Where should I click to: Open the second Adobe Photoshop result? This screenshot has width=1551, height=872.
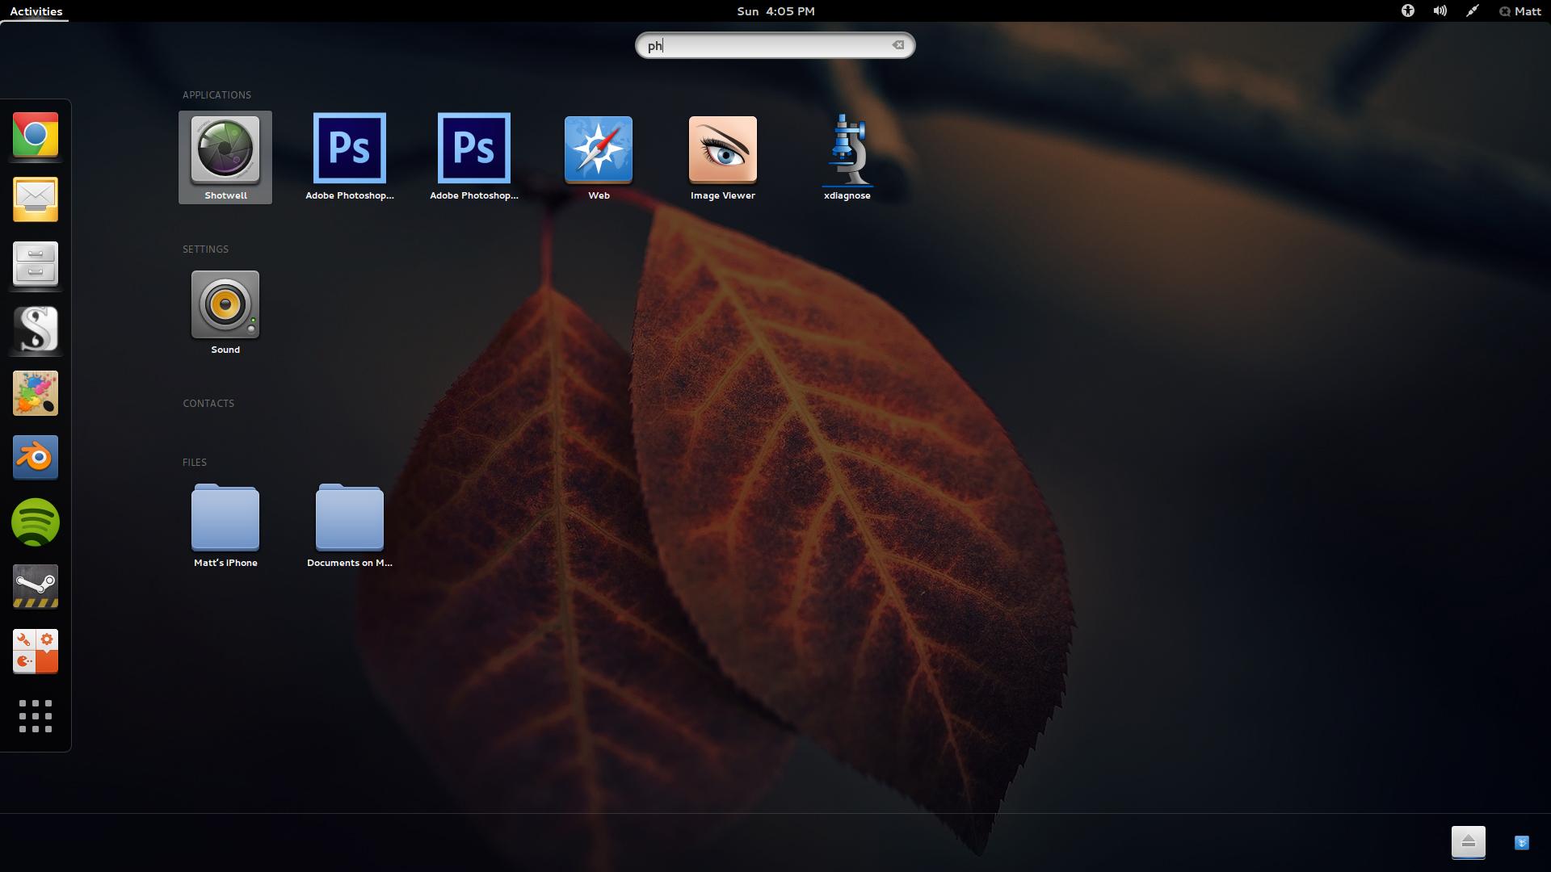473,157
